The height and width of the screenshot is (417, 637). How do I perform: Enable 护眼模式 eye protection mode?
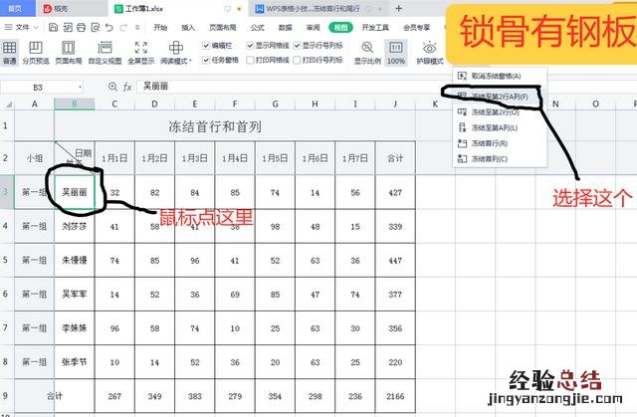coord(429,53)
